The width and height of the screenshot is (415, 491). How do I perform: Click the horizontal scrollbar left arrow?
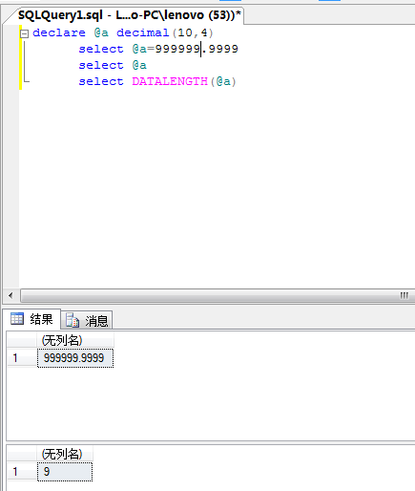pos(10,295)
